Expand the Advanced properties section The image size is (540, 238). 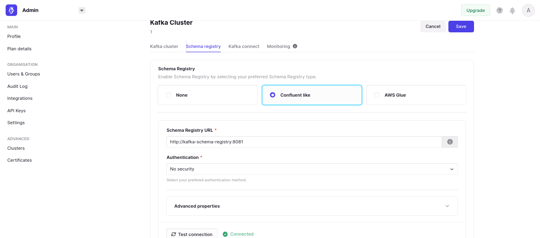(312, 206)
